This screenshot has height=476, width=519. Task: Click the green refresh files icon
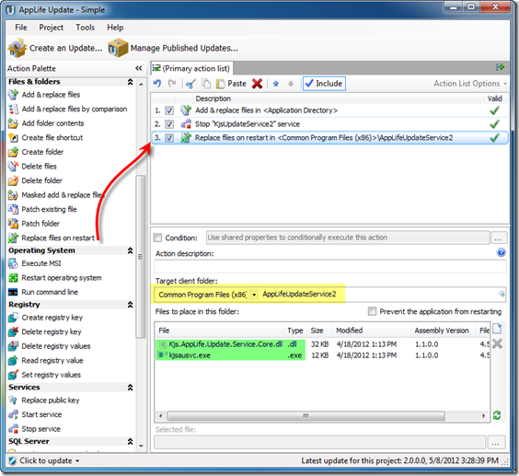coord(497,415)
